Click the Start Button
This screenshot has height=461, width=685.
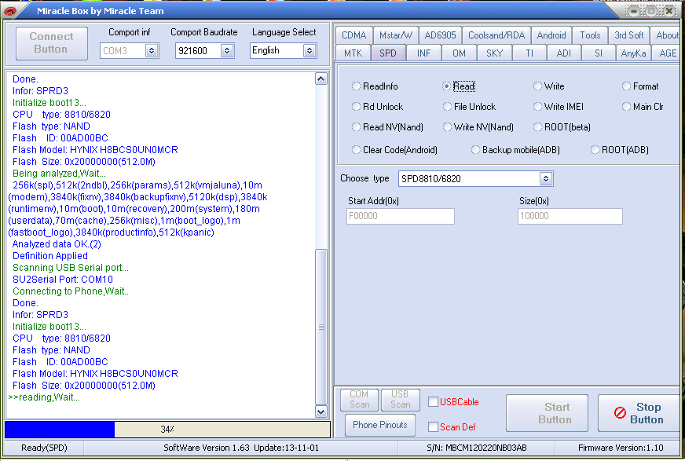pos(547,413)
